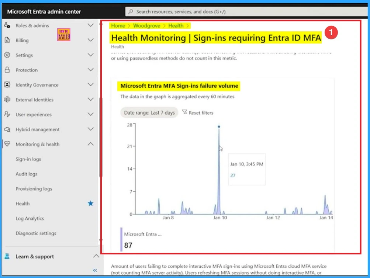Click the Protection lock icon
The image size is (370, 278).
[x=7, y=70]
